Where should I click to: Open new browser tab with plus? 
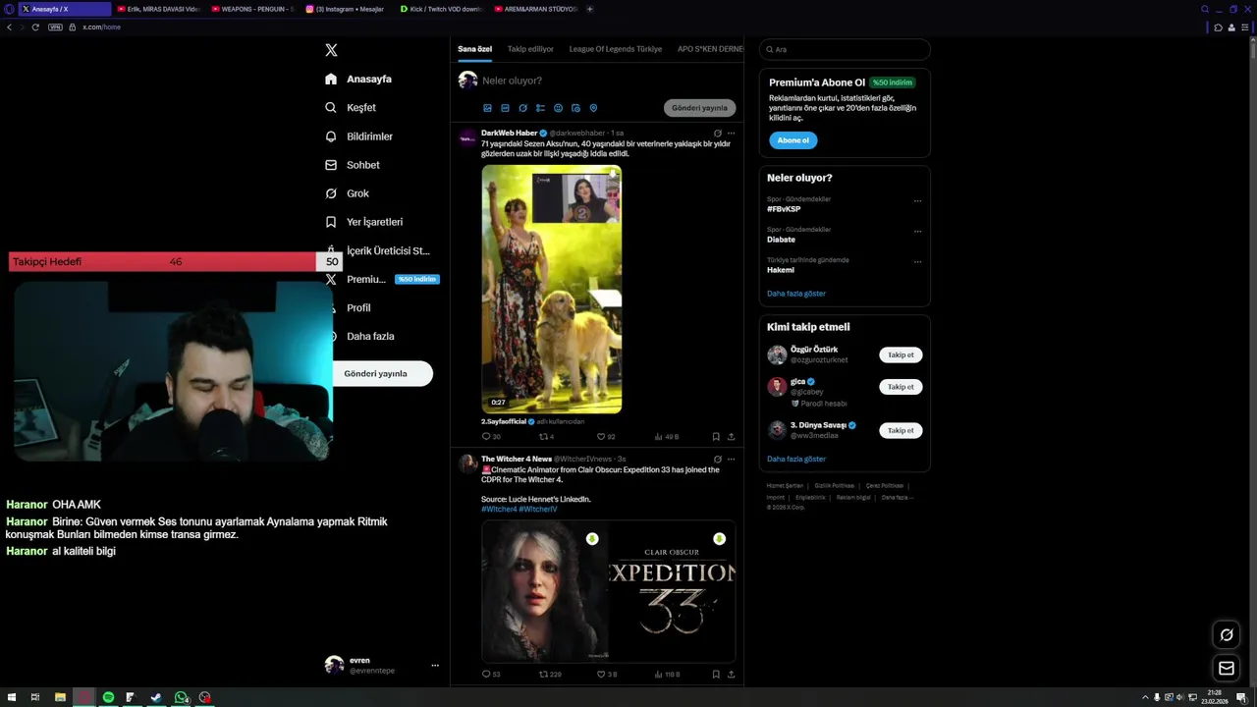[589, 9]
